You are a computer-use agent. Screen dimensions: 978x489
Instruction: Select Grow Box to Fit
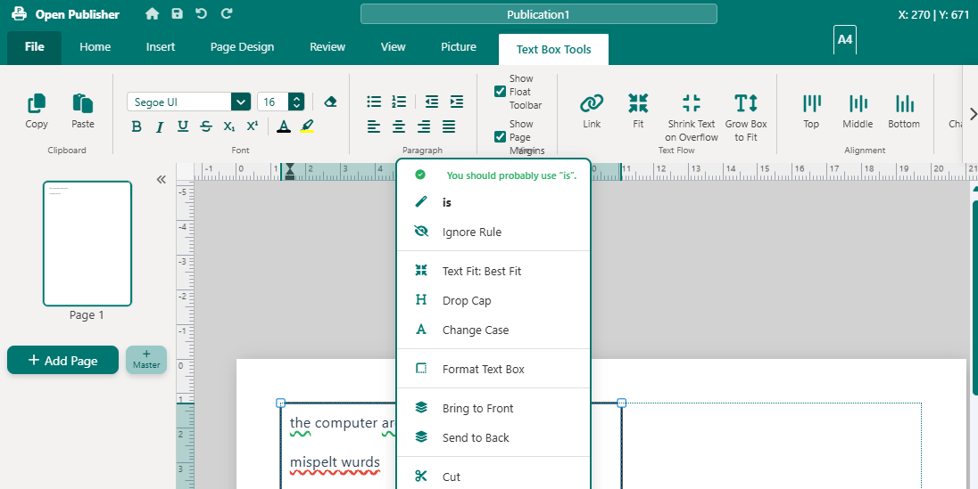click(x=746, y=117)
